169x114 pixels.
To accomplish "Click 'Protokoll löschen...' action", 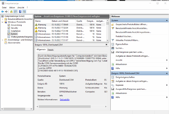I will (124, 36).
